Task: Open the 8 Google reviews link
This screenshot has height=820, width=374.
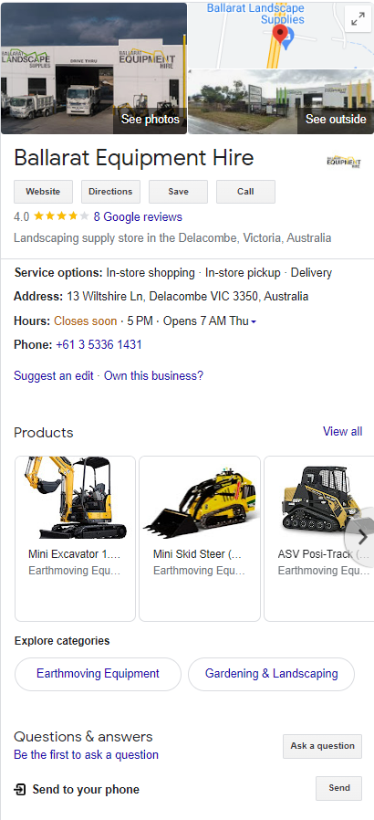Action: point(138,216)
